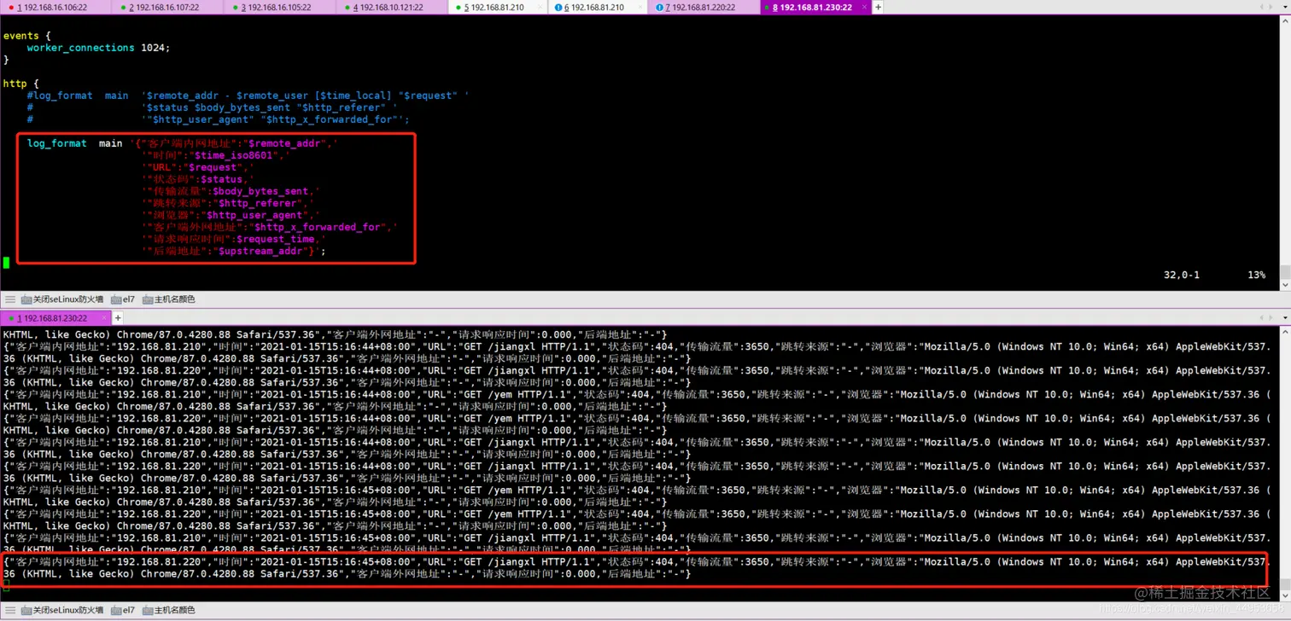Open tab list dropdown in upper tab bar

1285,7
